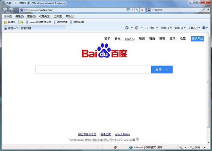Viewport: 212px width, 151px height.
Task: Click the 更多产品 blue button
Action: pos(197,39)
